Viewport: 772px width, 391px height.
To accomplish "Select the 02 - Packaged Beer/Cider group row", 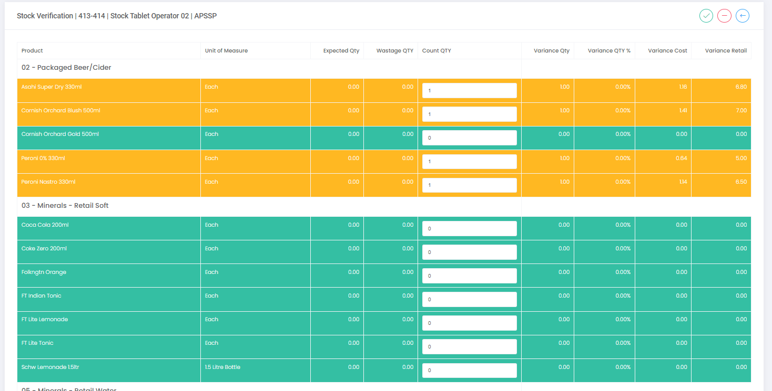I will click(x=66, y=68).
